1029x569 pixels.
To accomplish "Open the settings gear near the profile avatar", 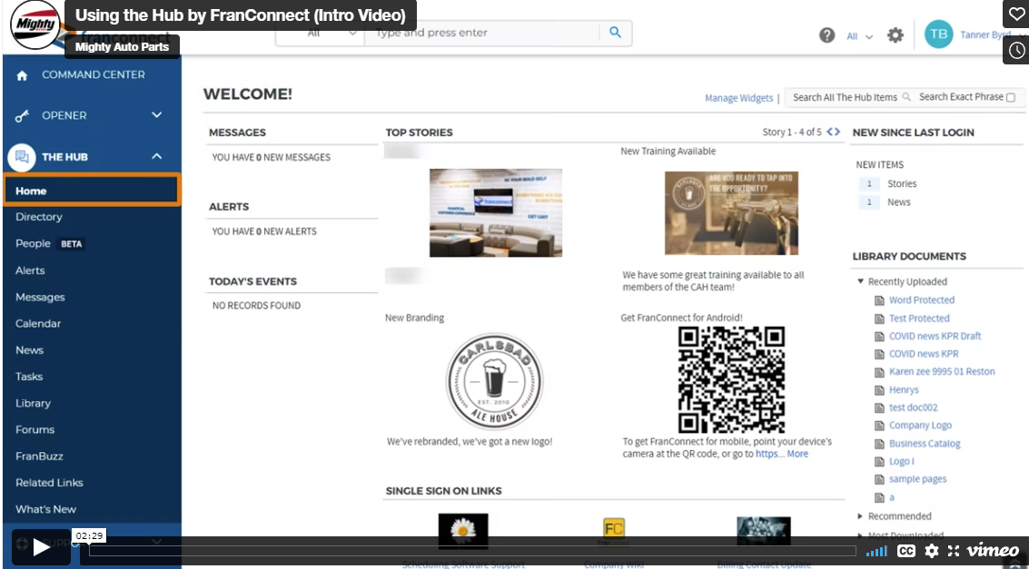I will [895, 34].
